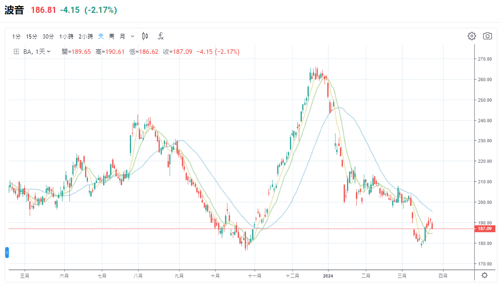Click the 六月 time axis label

64,276
